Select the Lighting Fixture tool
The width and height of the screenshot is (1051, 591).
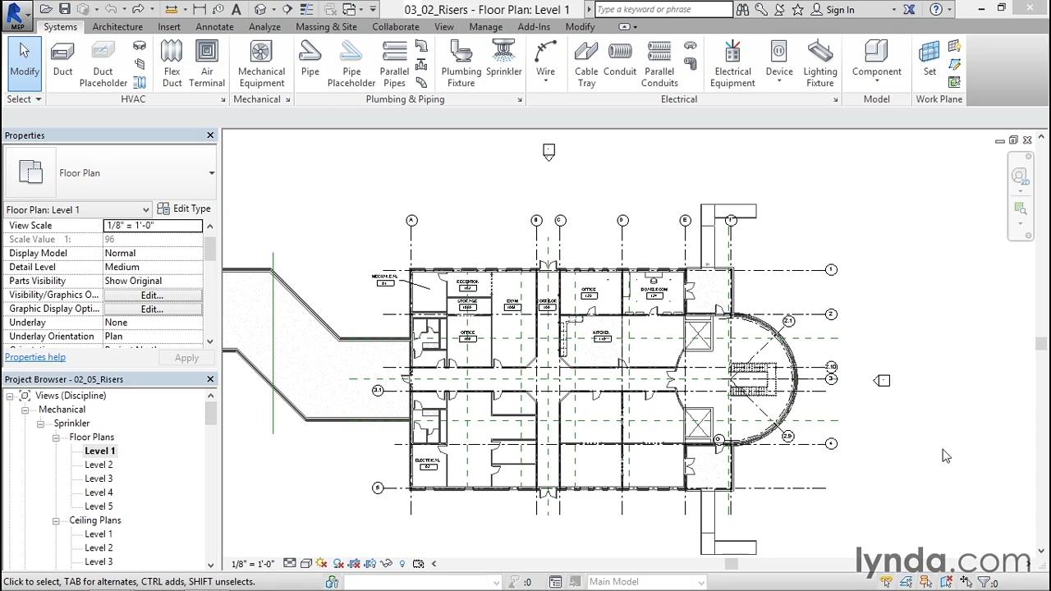[x=819, y=62]
